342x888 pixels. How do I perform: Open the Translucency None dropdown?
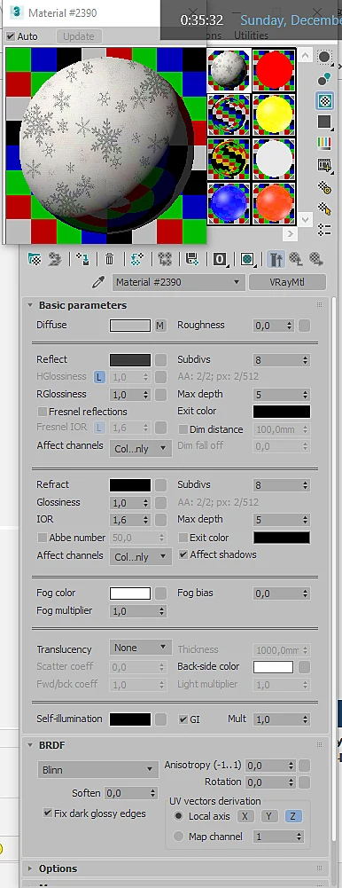click(140, 648)
